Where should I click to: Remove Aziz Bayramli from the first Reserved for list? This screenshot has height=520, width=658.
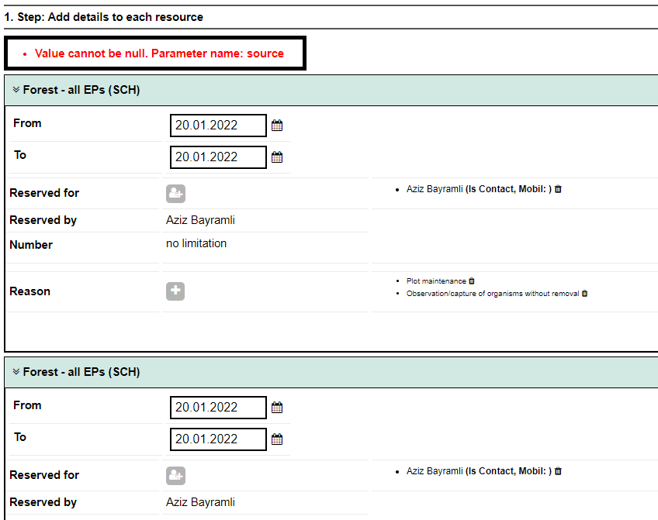558,188
